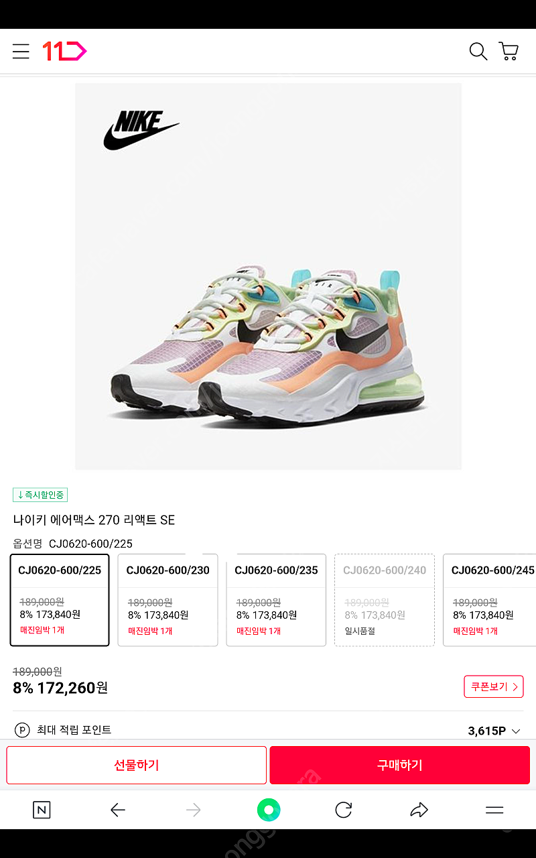Tap the 11st logo
Viewport: 536px width, 858px height.
click(64, 52)
